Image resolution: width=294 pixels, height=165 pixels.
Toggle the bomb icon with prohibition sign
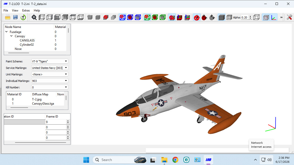(x=197, y=17)
